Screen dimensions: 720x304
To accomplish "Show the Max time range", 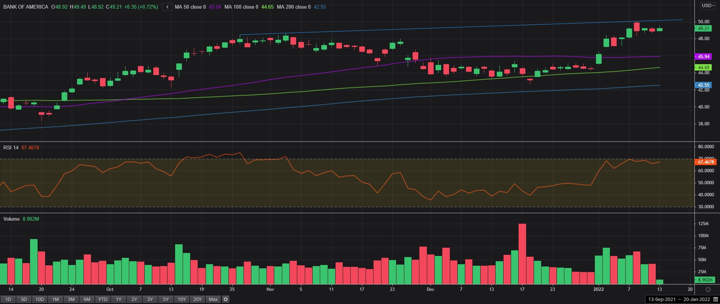I will coord(213,299).
